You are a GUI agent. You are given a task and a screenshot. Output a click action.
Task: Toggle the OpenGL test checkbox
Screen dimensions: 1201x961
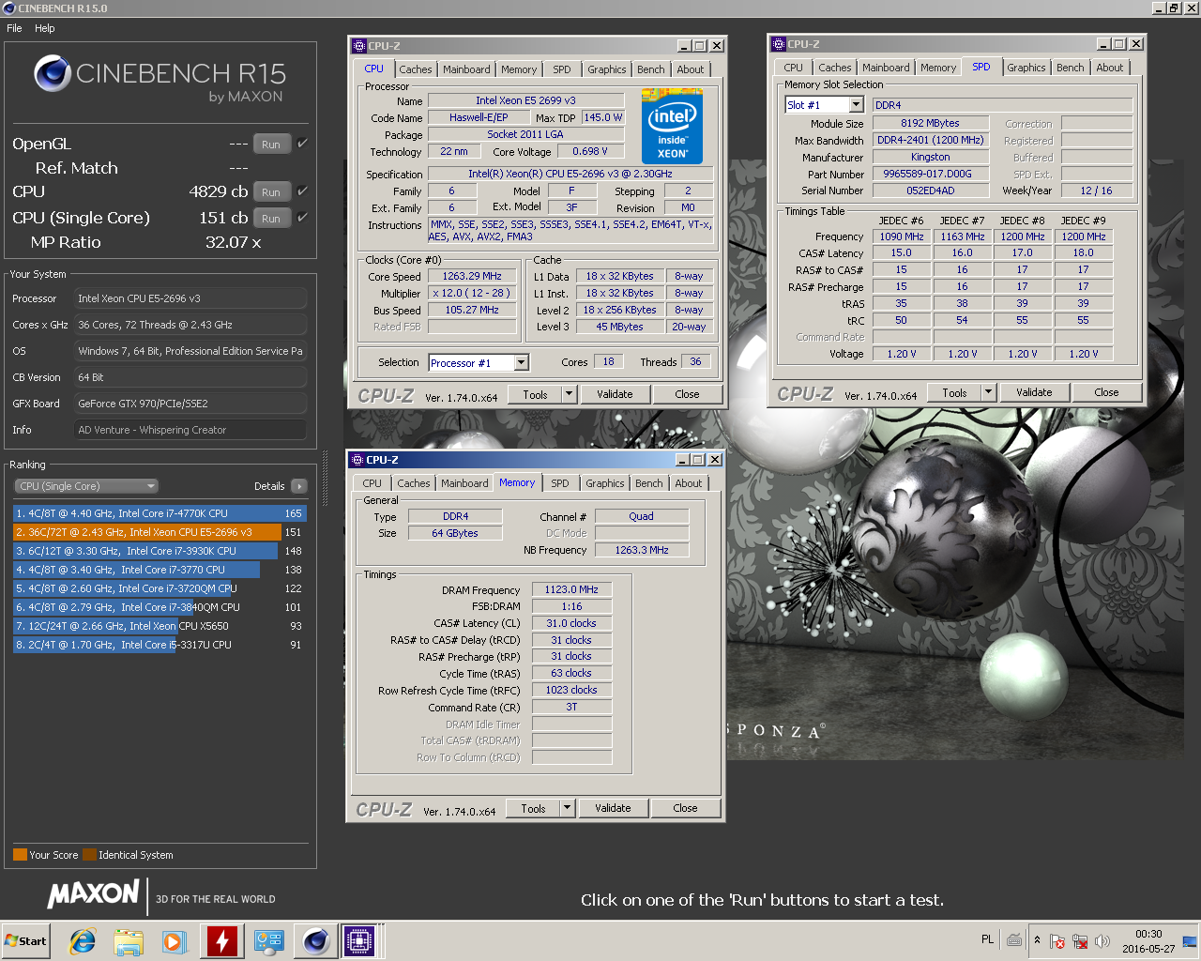(302, 144)
